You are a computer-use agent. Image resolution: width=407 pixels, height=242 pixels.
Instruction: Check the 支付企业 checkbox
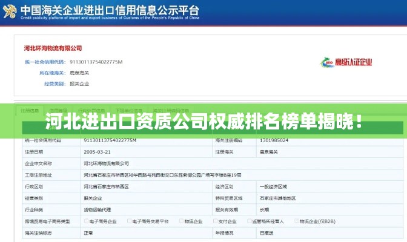click(215, 221)
